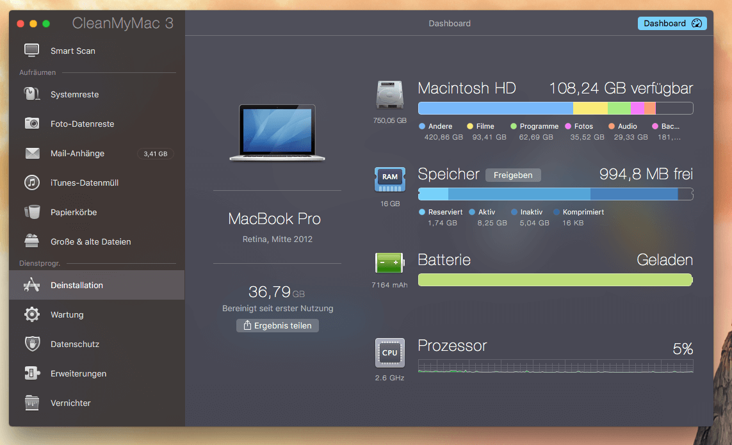The width and height of the screenshot is (732, 445).
Task: Click the pink Fotos legend dot
Action: pos(568,126)
